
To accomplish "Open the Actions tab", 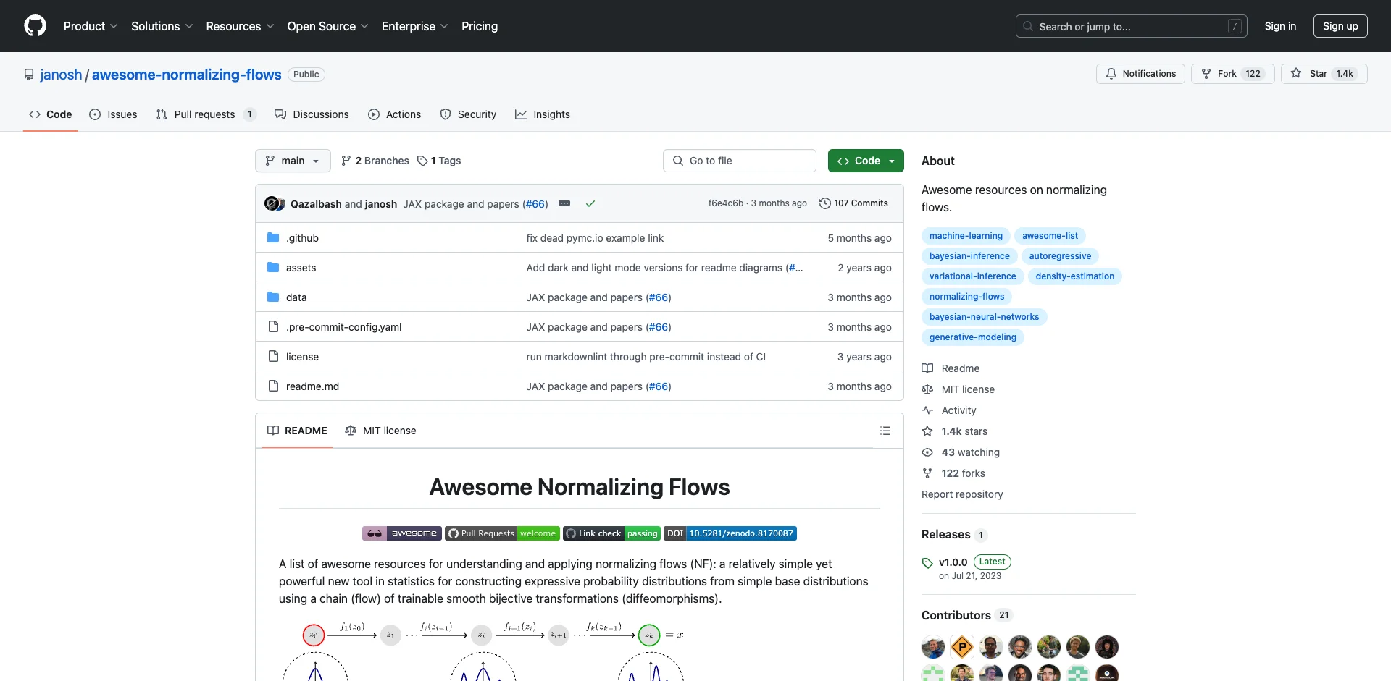I will (x=394, y=114).
